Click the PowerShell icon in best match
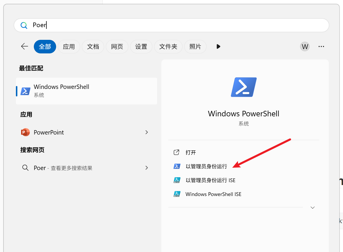The width and height of the screenshot is (343, 252). point(25,91)
